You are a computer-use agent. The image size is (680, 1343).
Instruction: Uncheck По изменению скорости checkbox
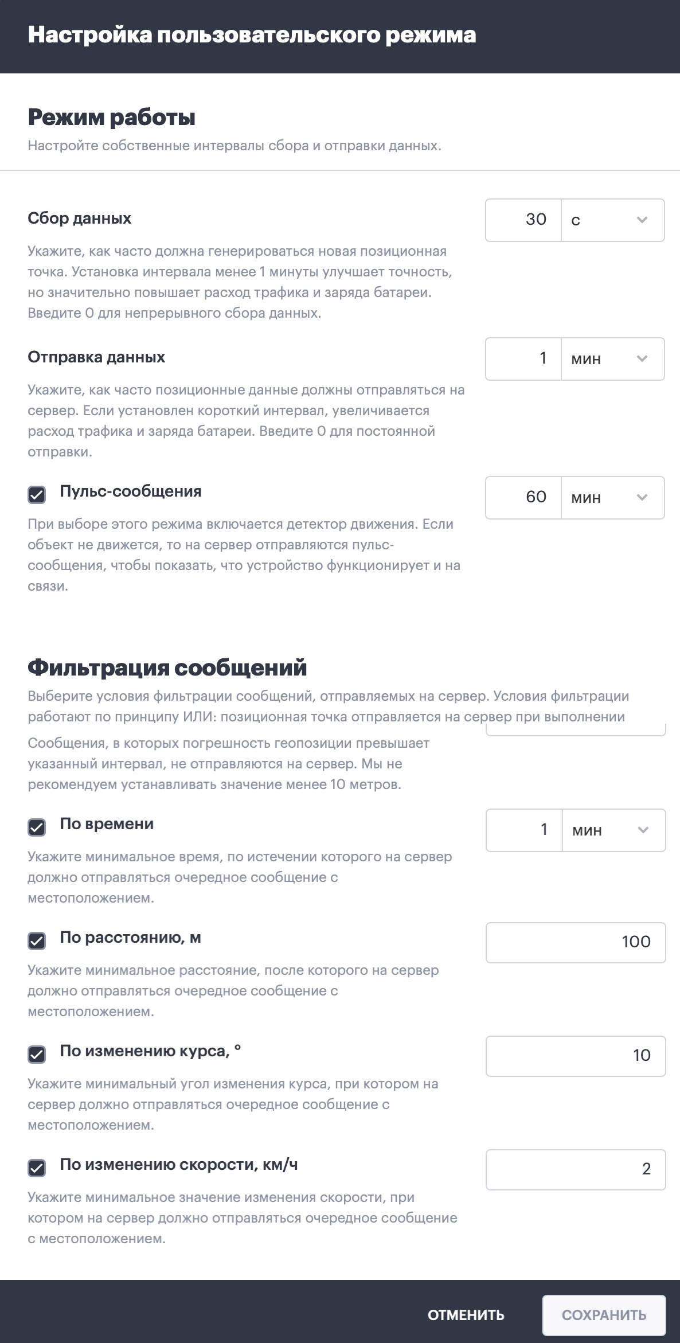coord(37,1168)
